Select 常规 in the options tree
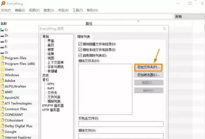 click(46, 37)
